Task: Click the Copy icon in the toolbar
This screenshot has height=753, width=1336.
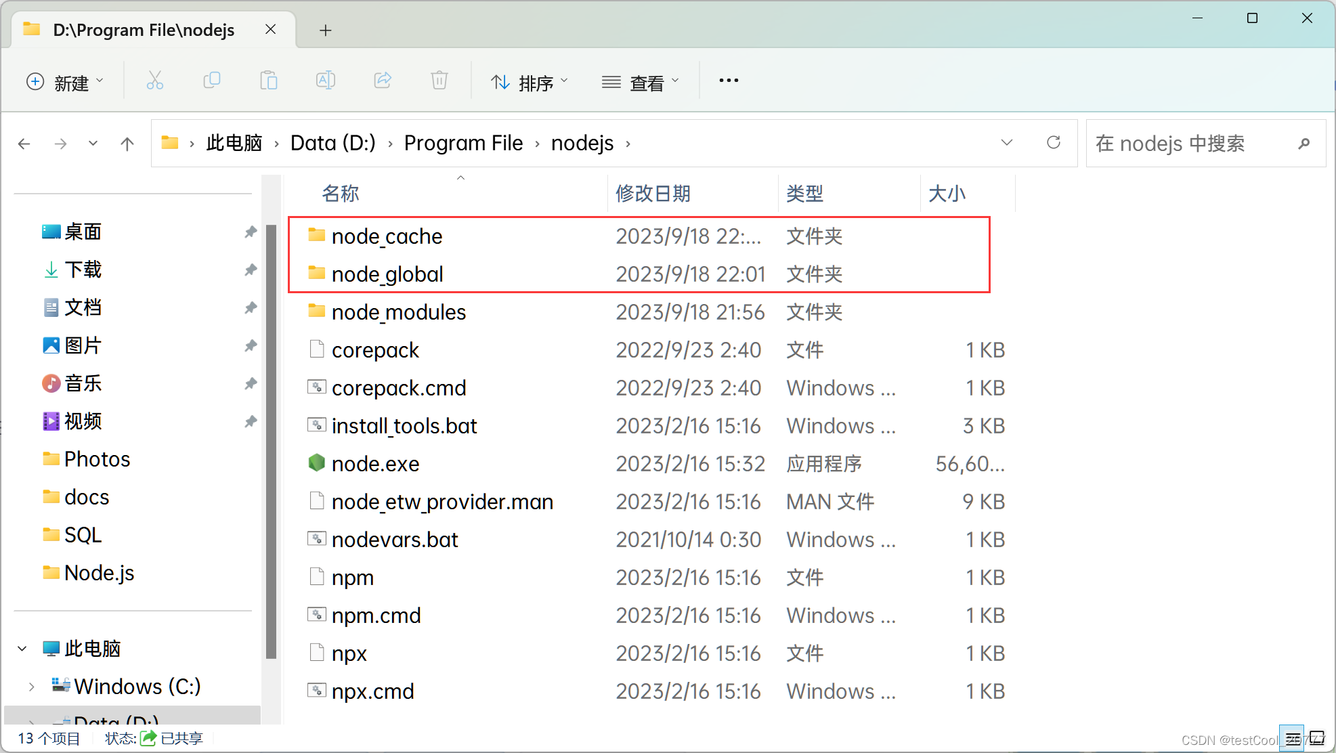Action: click(212, 81)
